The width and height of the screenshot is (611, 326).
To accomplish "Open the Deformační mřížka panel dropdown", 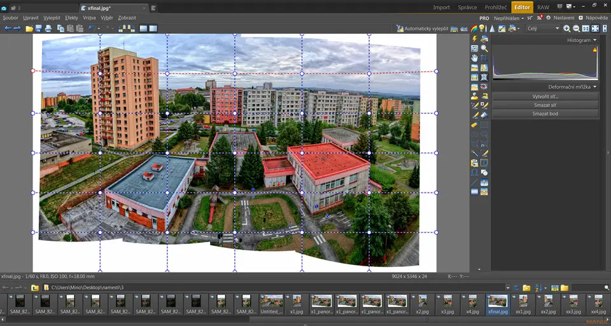I will pyautogui.click(x=594, y=86).
